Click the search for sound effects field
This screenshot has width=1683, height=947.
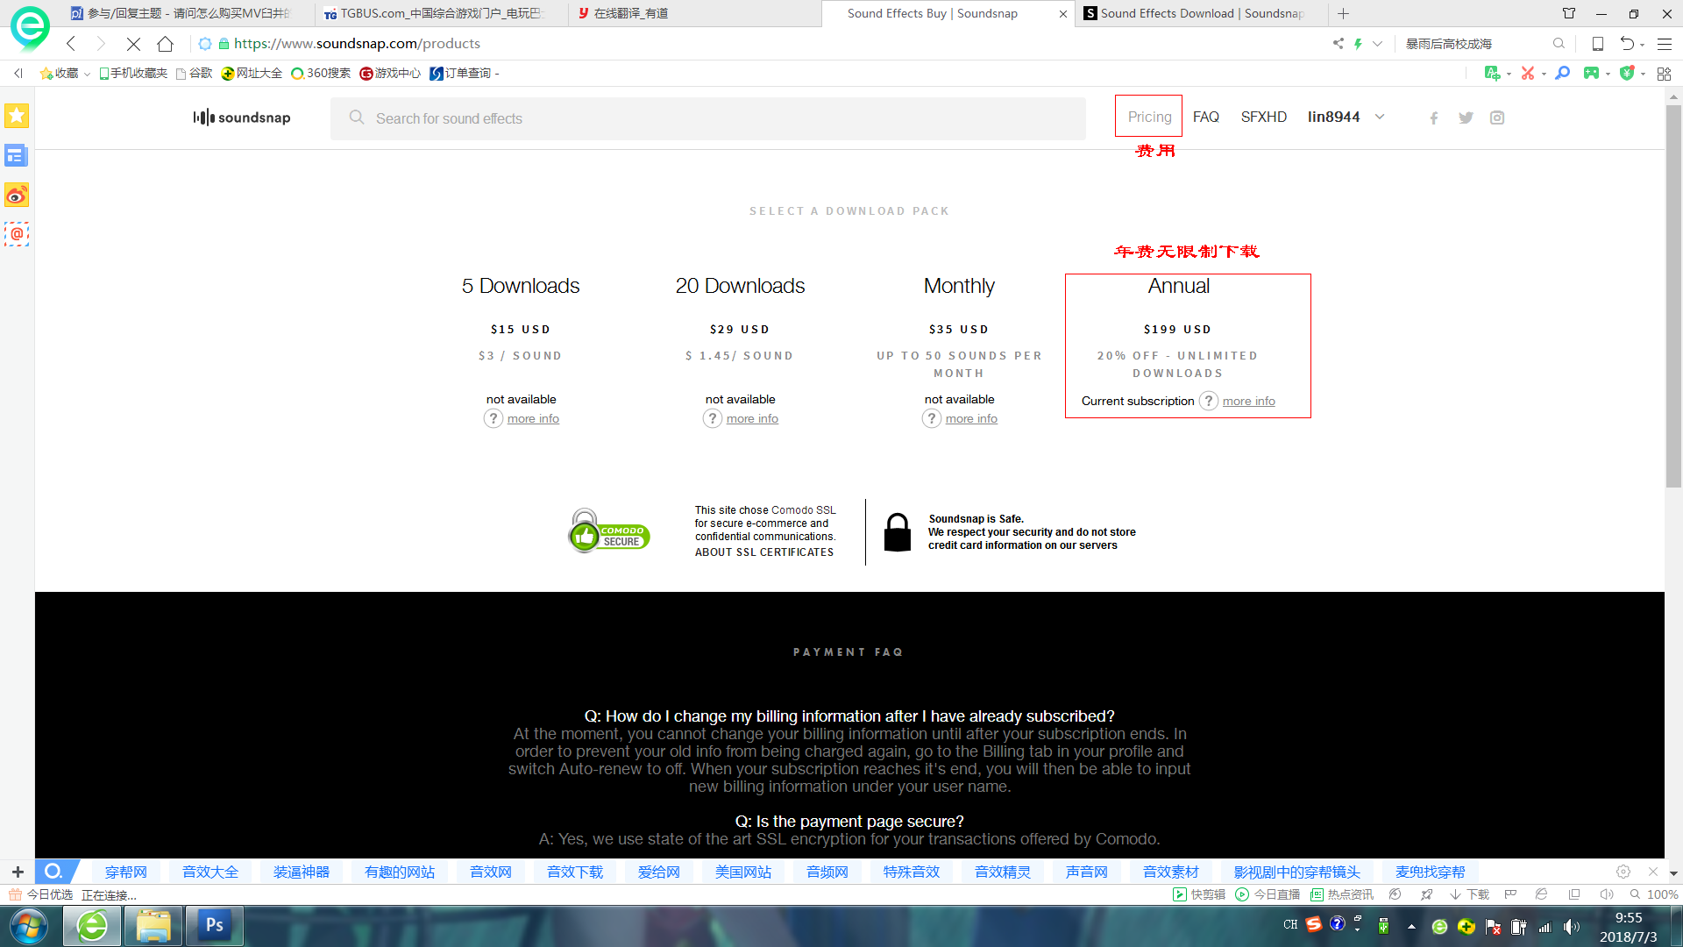[x=707, y=118]
